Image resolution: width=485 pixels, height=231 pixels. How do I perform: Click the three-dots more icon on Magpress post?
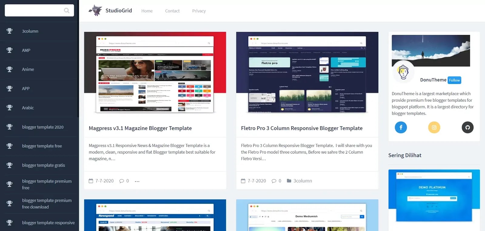137,181
